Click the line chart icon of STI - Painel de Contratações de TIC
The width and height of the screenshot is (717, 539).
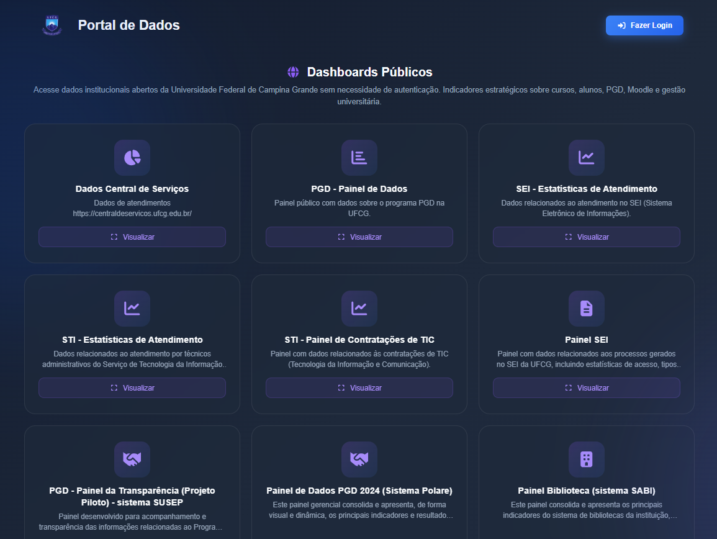[x=359, y=309]
